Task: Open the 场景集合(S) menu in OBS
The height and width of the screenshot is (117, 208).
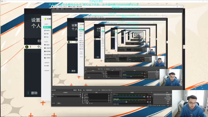Action: pyautogui.click(x=74, y=9)
